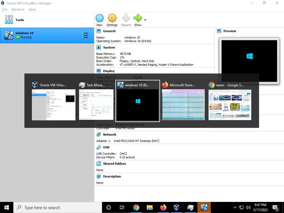The width and height of the screenshot is (284, 213).
Task: Open the notification center icon
Action: point(275,208)
